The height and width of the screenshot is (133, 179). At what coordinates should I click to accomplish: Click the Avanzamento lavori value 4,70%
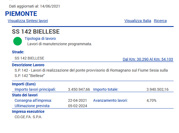click(151, 100)
